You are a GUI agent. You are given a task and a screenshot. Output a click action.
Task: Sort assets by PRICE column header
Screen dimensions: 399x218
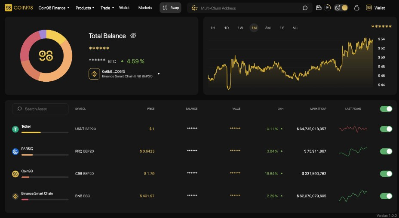coord(150,109)
